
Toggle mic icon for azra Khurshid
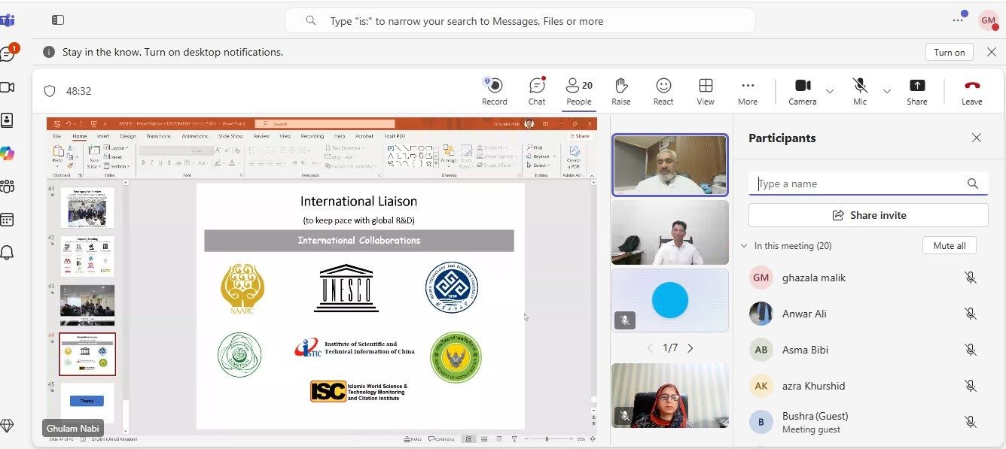(x=971, y=386)
